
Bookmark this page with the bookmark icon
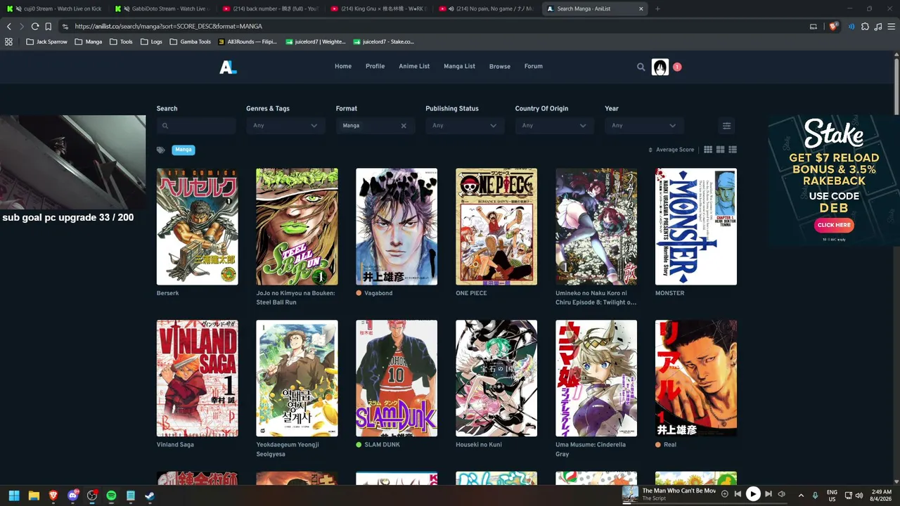pyautogui.click(x=48, y=26)
